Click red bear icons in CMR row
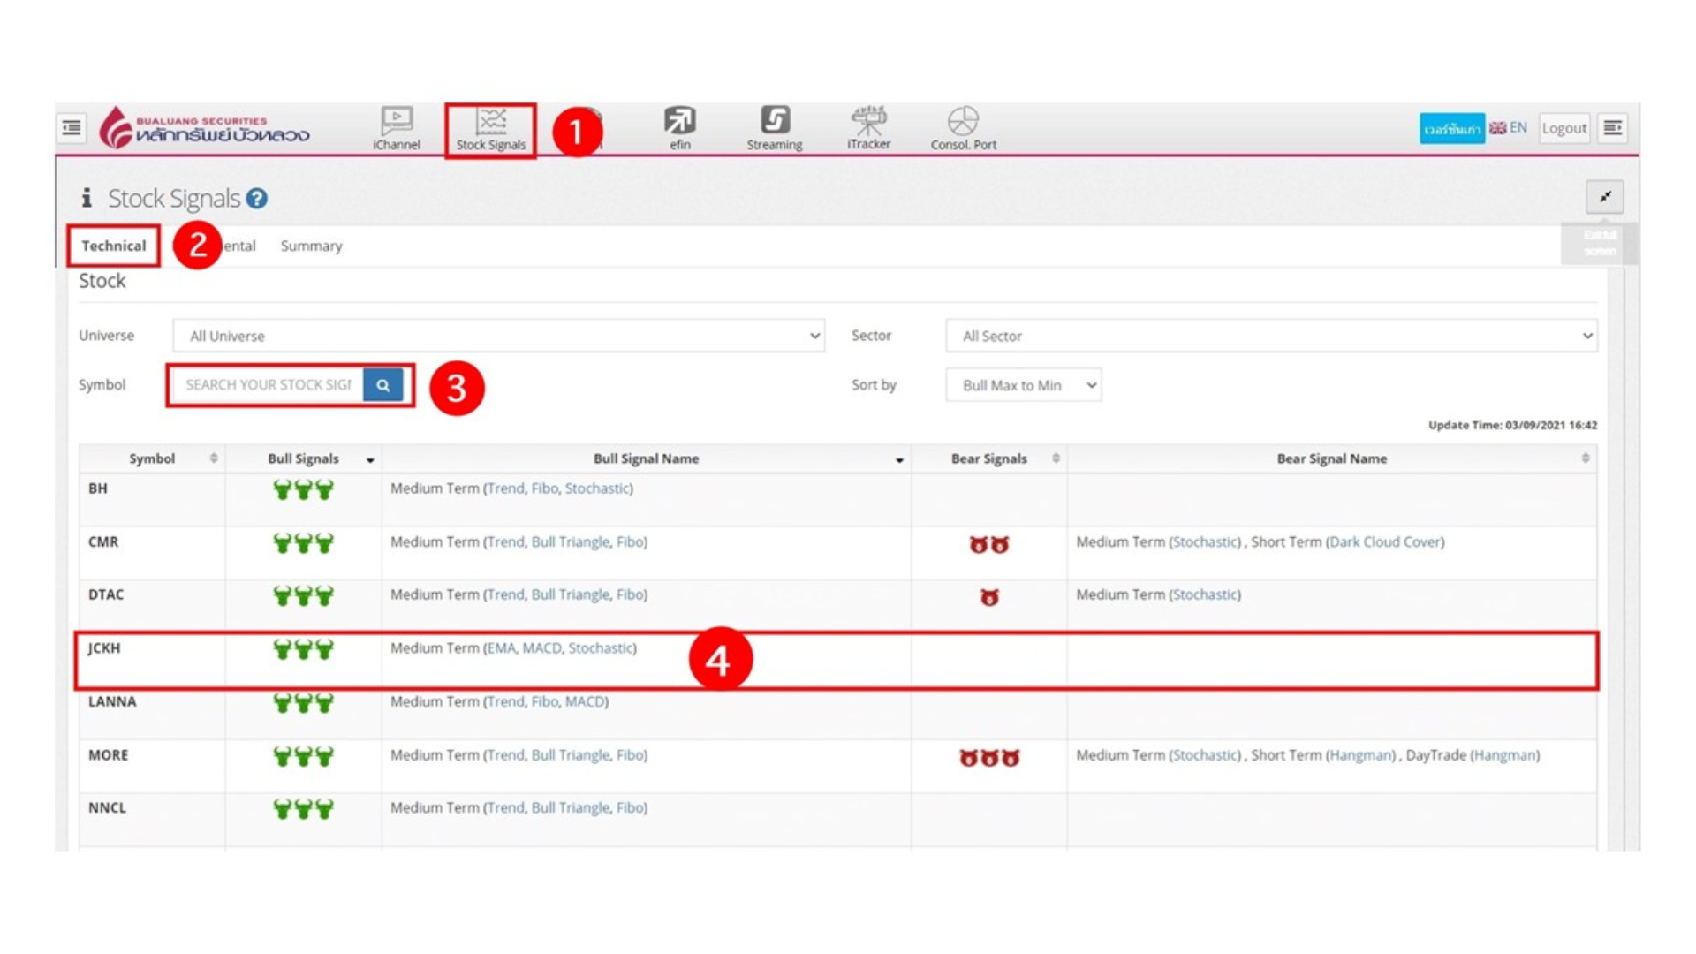 [988, 545]
